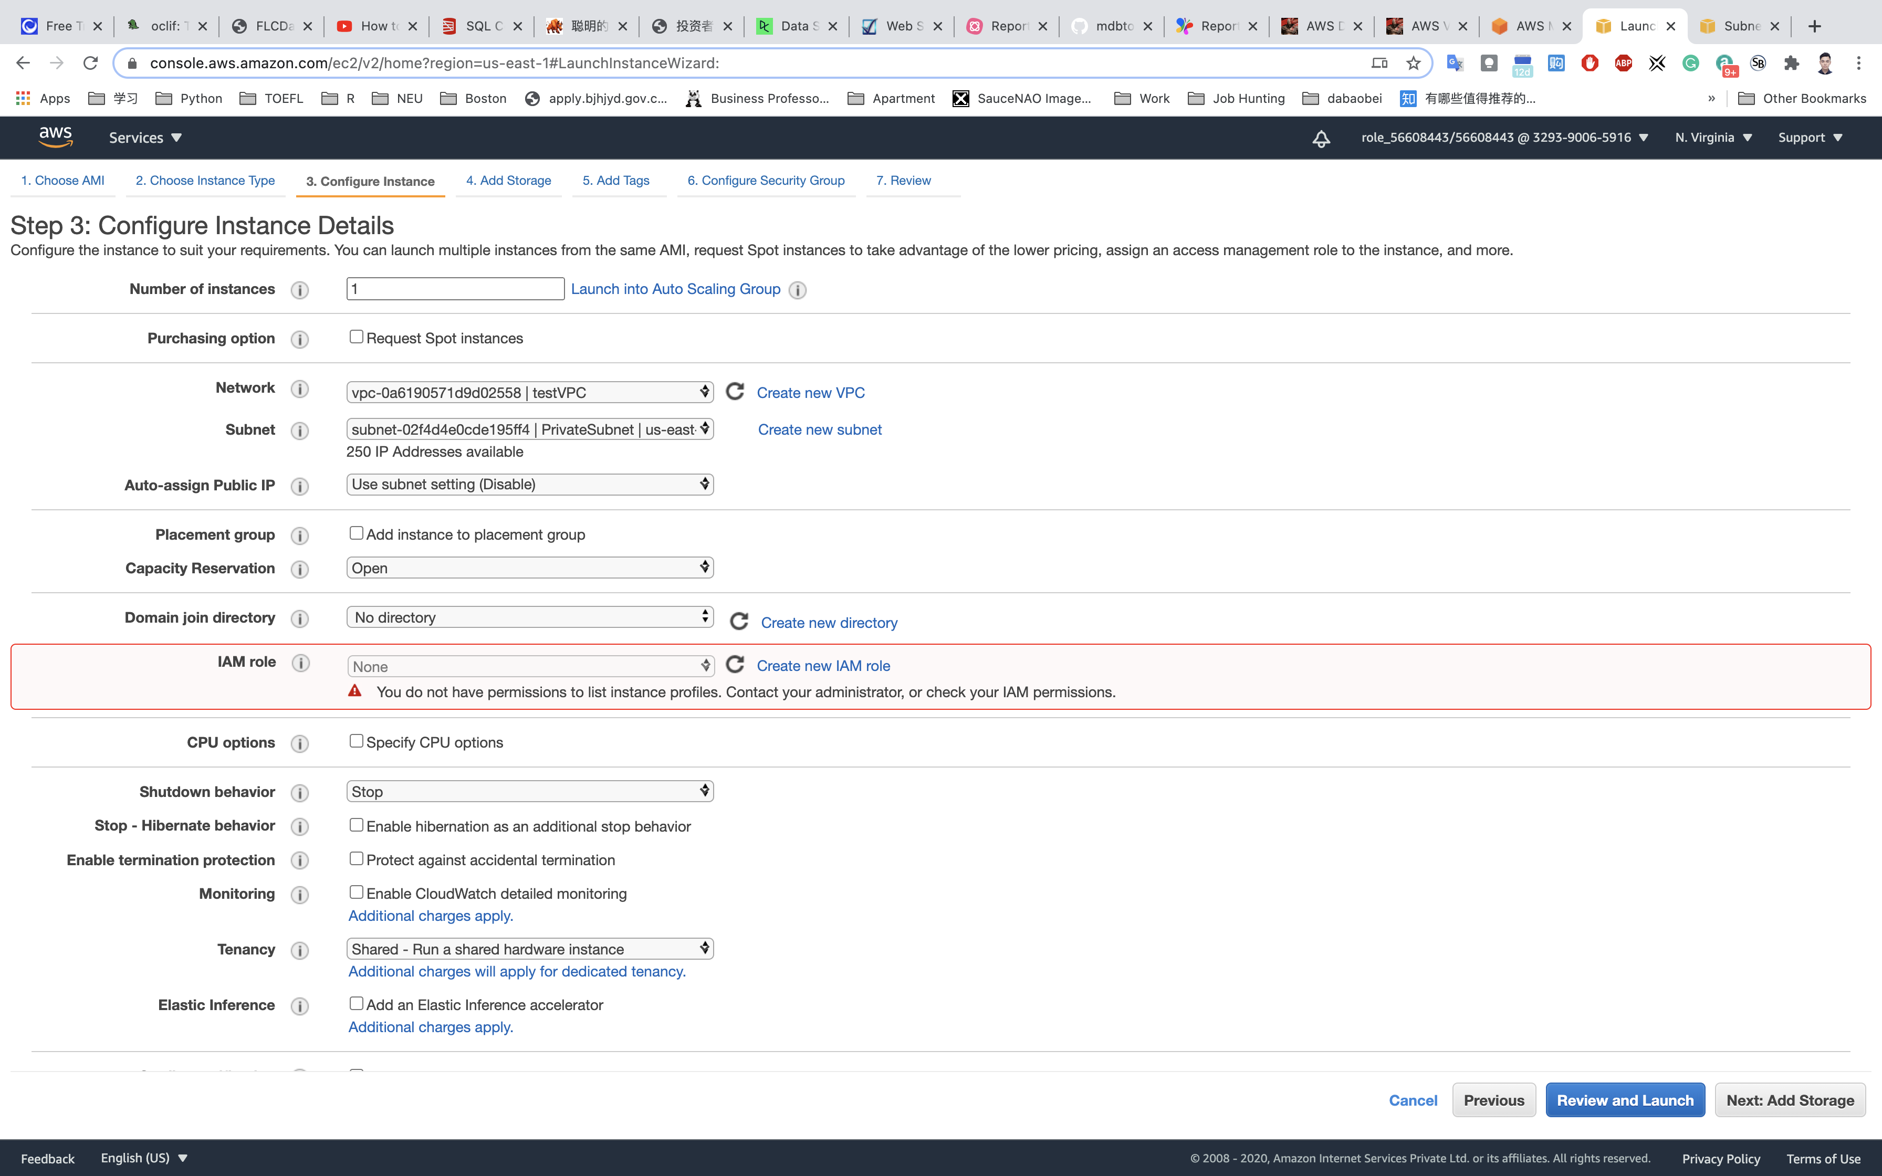Click the AWS logo home icon
The image size is (1882, 1176).
[x=55, y=137]
